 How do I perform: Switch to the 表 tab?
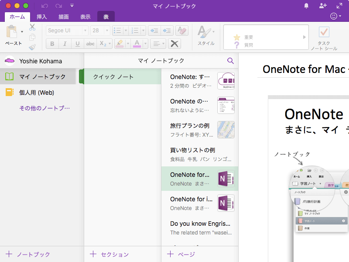coord(106,17)
